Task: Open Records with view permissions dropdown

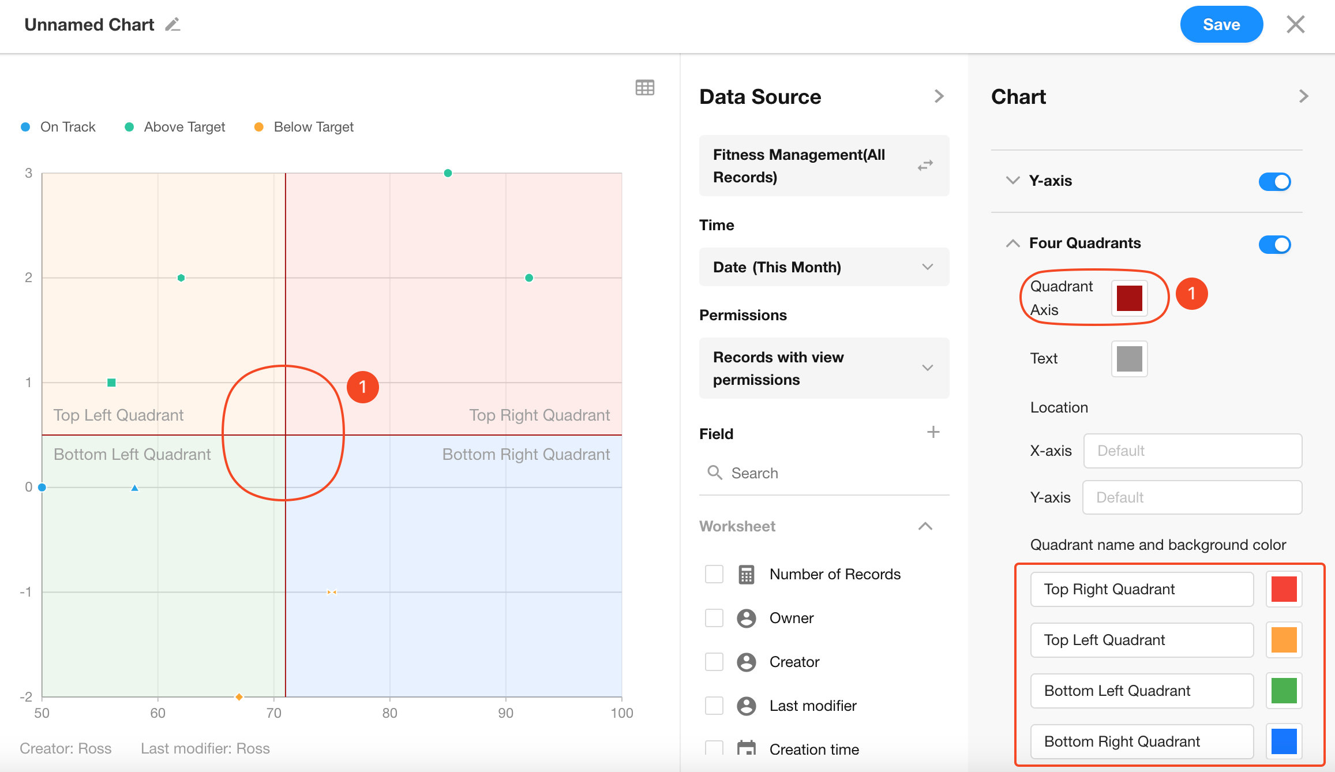Action: pos(824,368)
